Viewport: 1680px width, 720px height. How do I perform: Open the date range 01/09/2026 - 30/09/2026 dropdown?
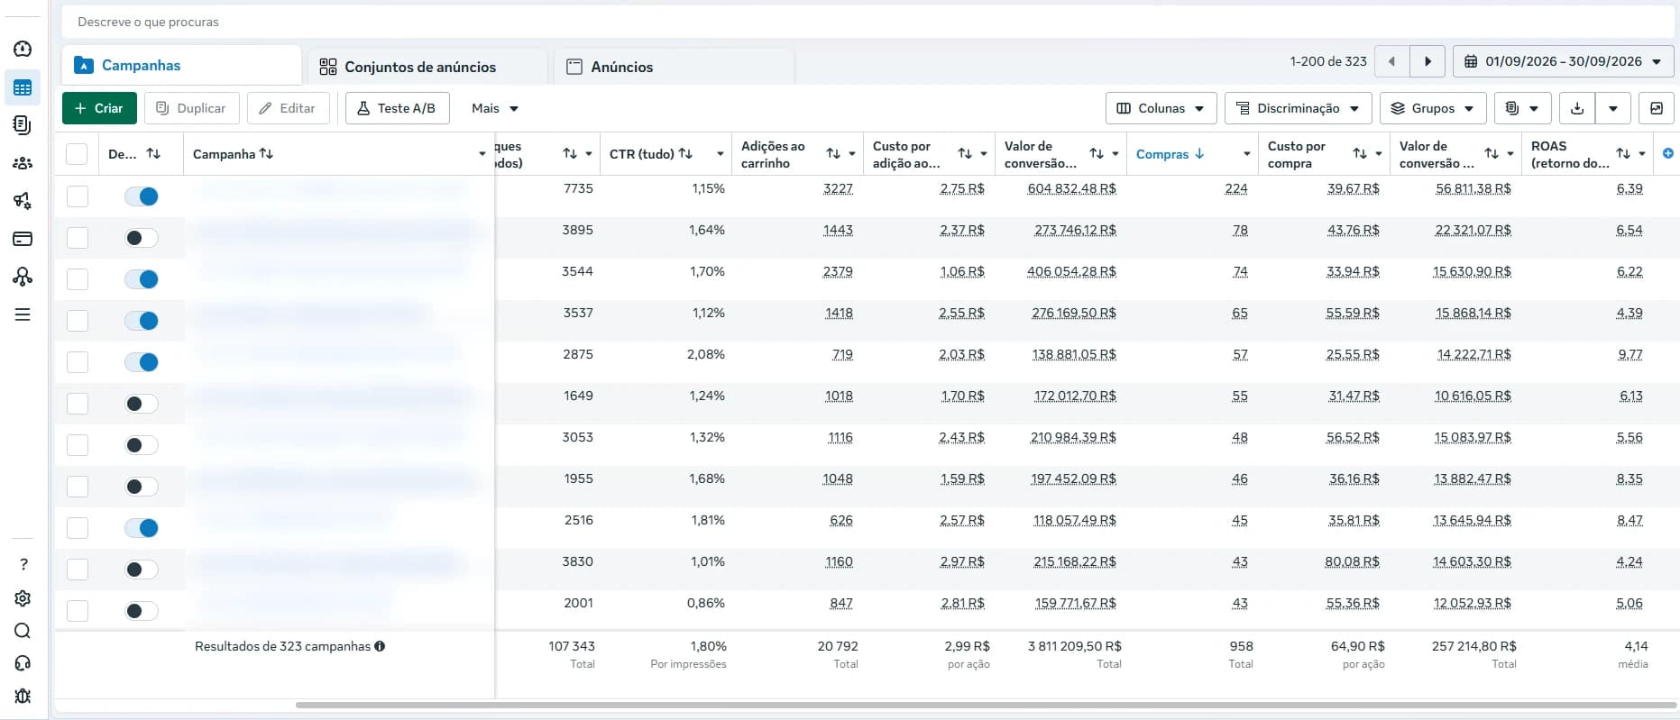tap(1563, 61)
